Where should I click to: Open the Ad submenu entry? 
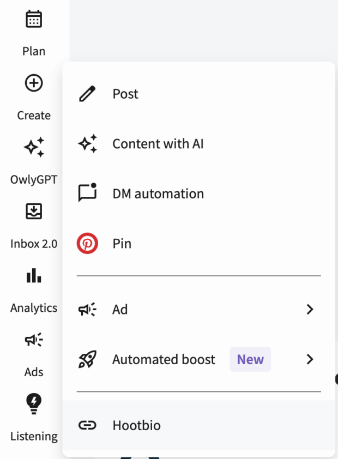[198, 310]
